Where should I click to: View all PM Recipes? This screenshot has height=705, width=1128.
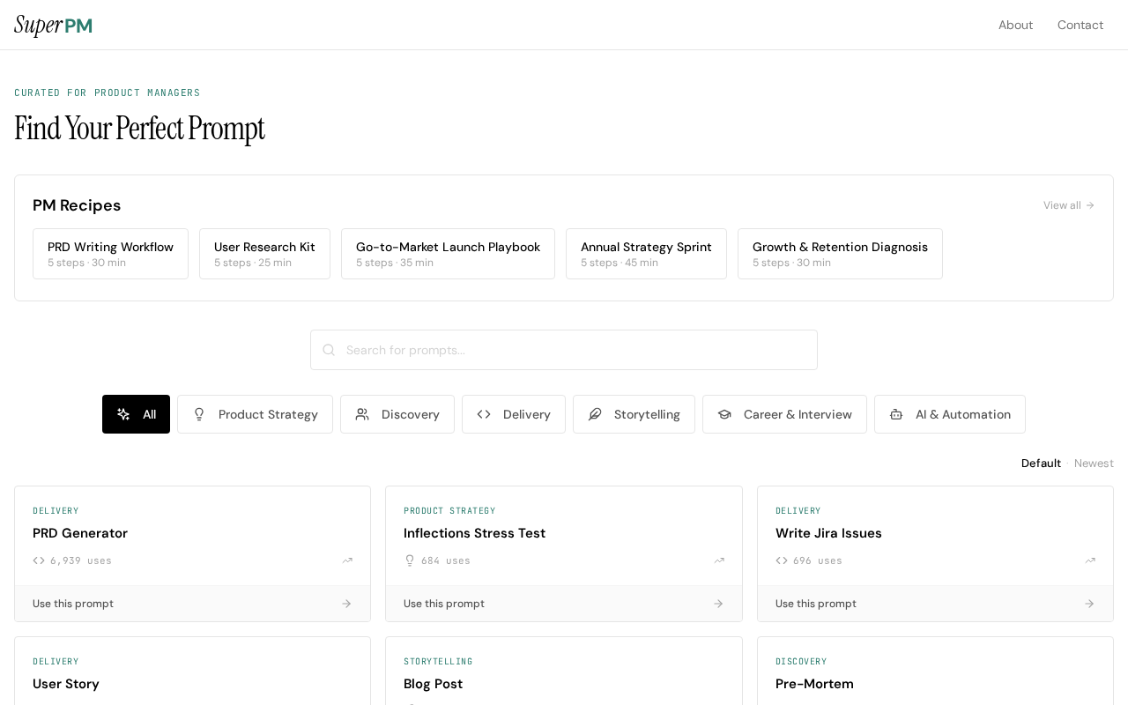[x=1069, y=205]
